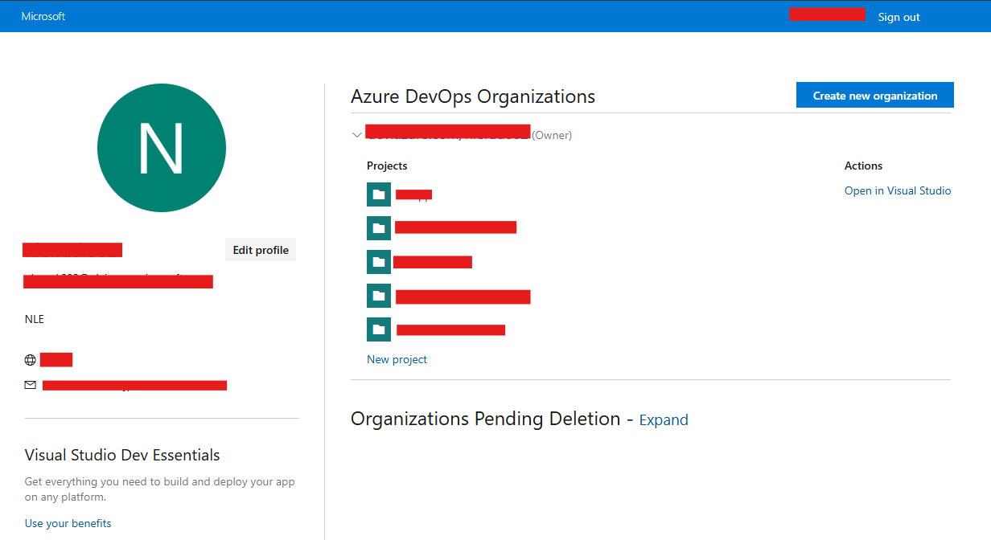991x540 pixels.
Task: Click the Create new organization button
Action: [x=875, y=95]
